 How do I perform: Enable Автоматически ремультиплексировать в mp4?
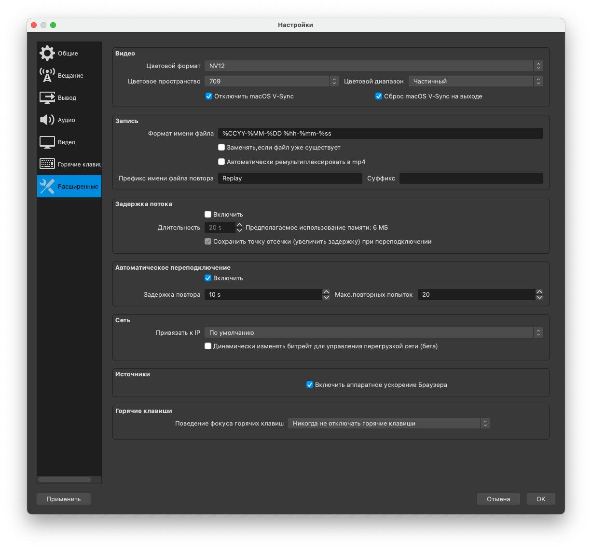coord(221,162)
